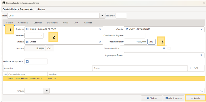This screenshot has height=102, width=206.
Task: Tick the checkbox beside Cuenta Analítica
Action: 169,49
